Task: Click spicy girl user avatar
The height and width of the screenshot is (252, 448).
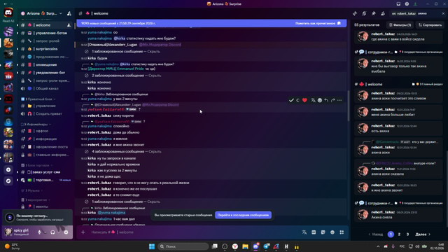Action: (8, 232)
